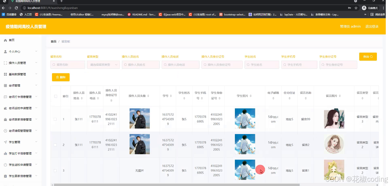389x186 pixels.
Task: Click row 2 student photo thumbnail
Action: (x=245, y=144)
